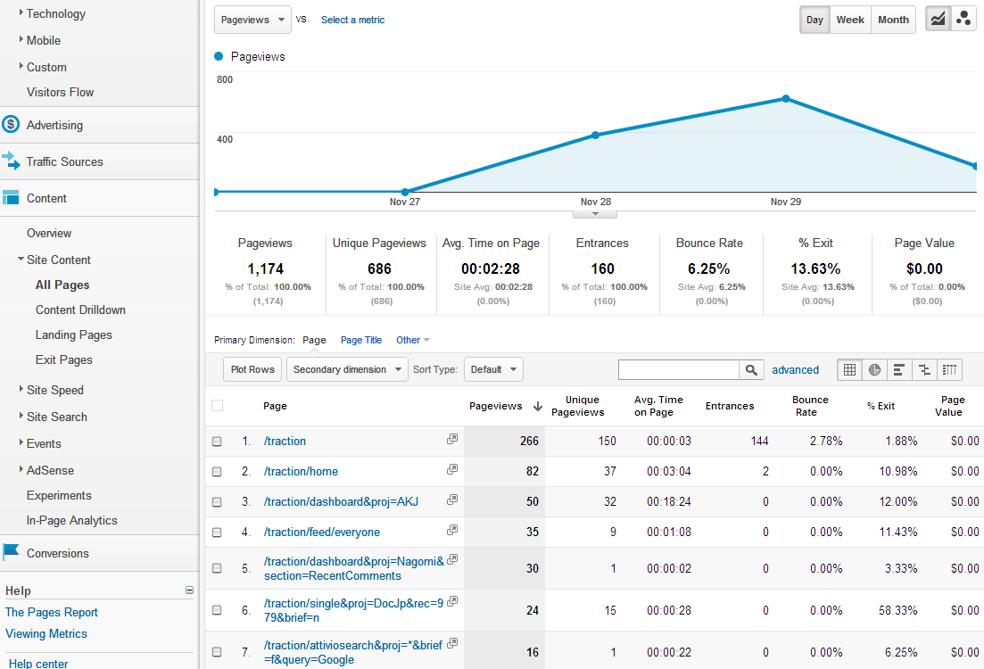The height and width of the screenshot is (669, 984).
Task: Collapse the Site Content section
Action: [x=58, y=260]
